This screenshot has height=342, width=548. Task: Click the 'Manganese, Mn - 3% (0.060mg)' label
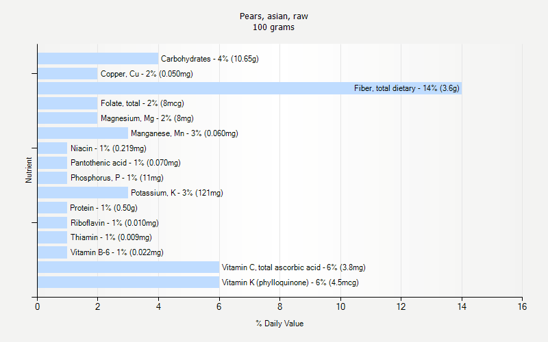pyautogui.click(x=184, y=133)
